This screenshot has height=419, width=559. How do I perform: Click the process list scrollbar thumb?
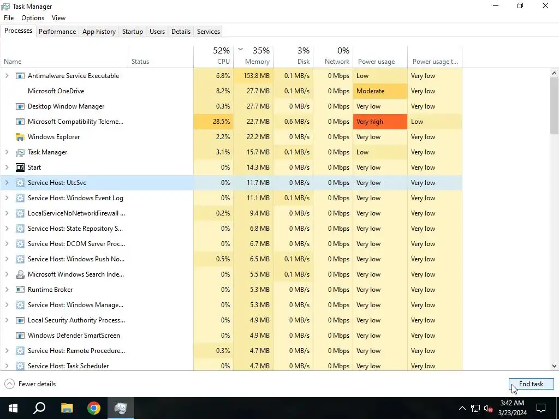(x=554, y=105)
